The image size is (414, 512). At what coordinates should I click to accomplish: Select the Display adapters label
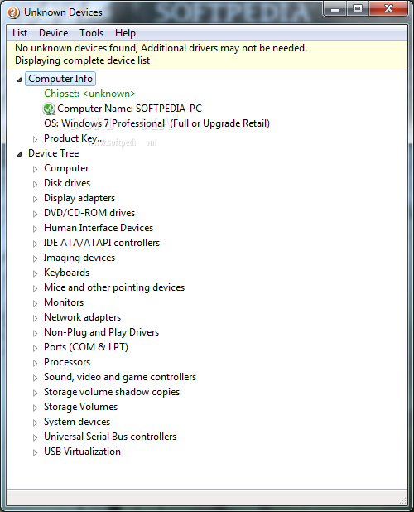tap(79, 198)
